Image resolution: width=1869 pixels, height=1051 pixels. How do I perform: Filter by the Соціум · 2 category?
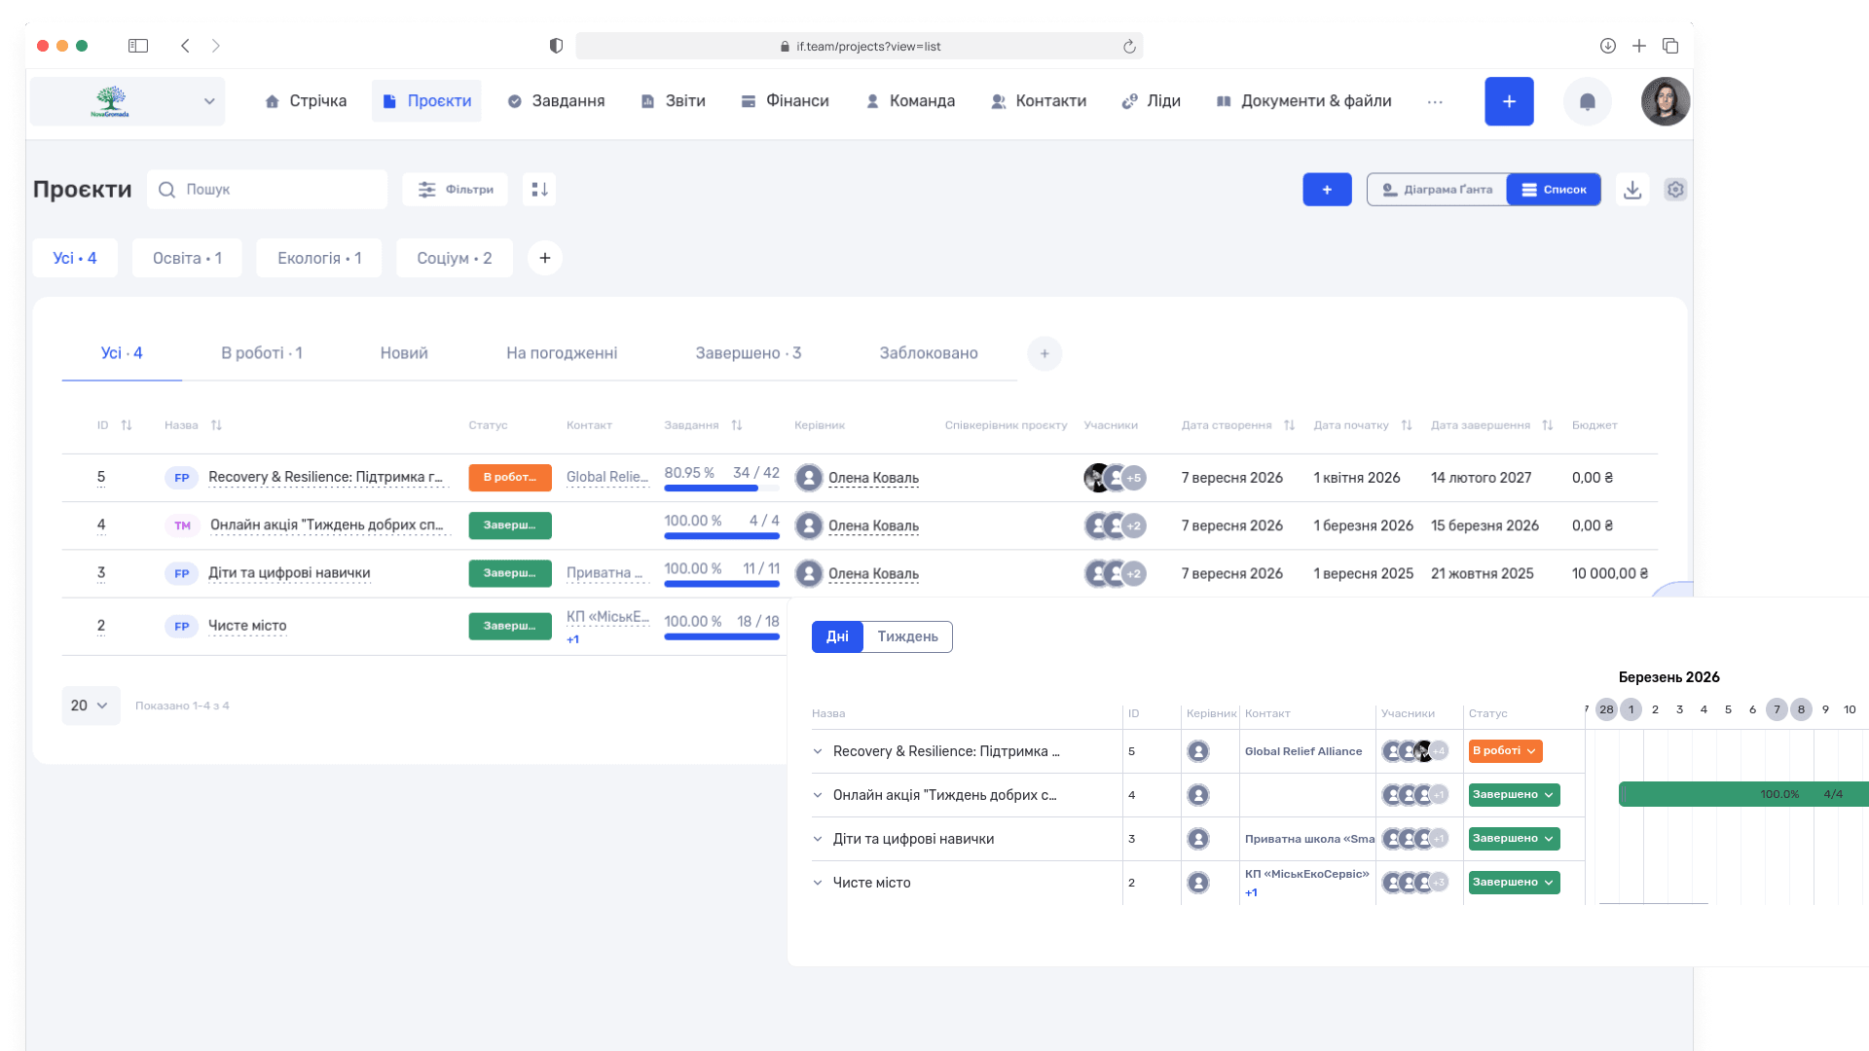454,258
